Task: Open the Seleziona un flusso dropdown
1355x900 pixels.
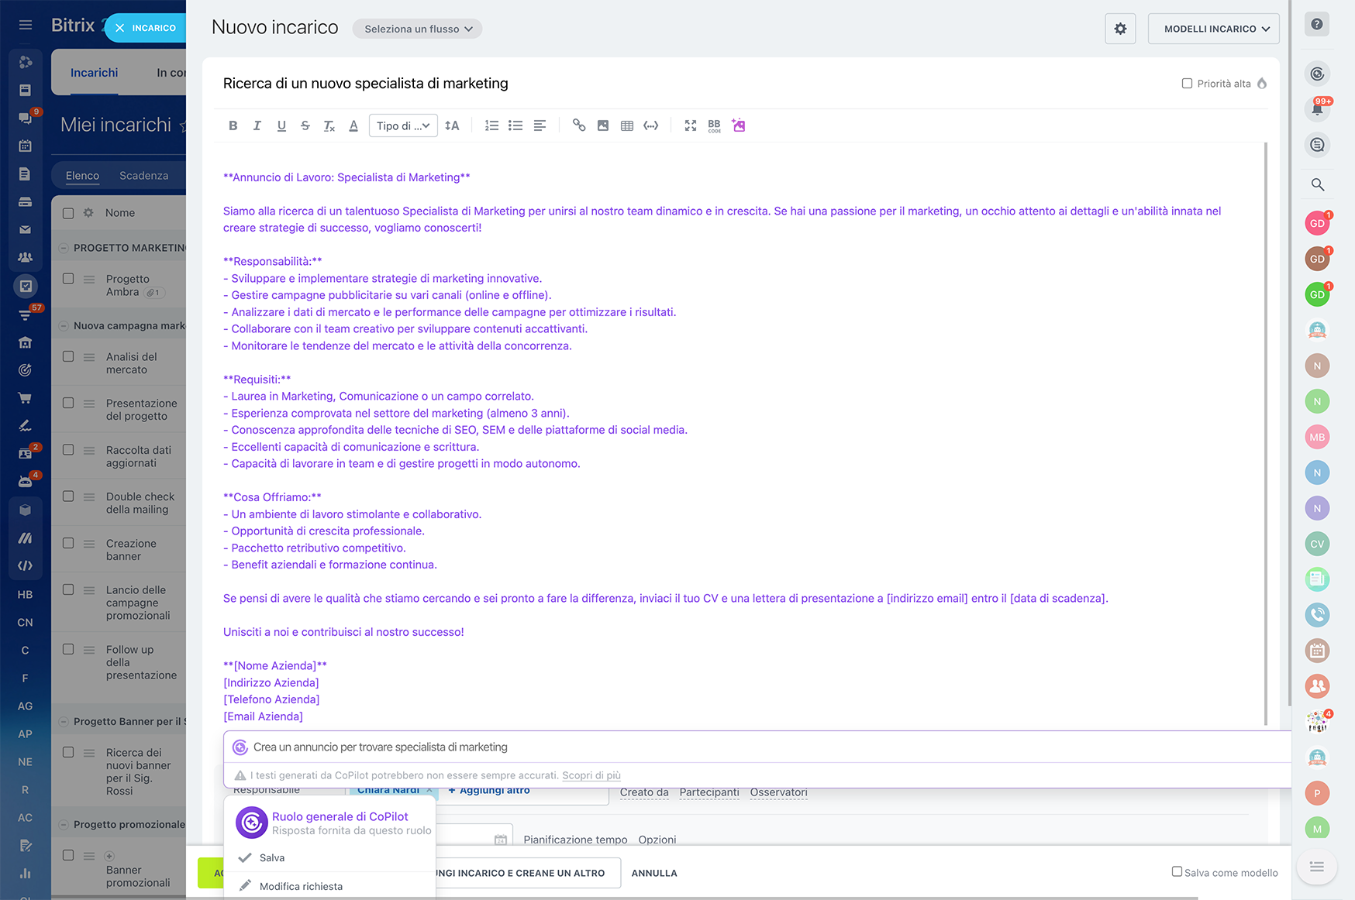Action: pyautogui.click(x=417, y=29)
